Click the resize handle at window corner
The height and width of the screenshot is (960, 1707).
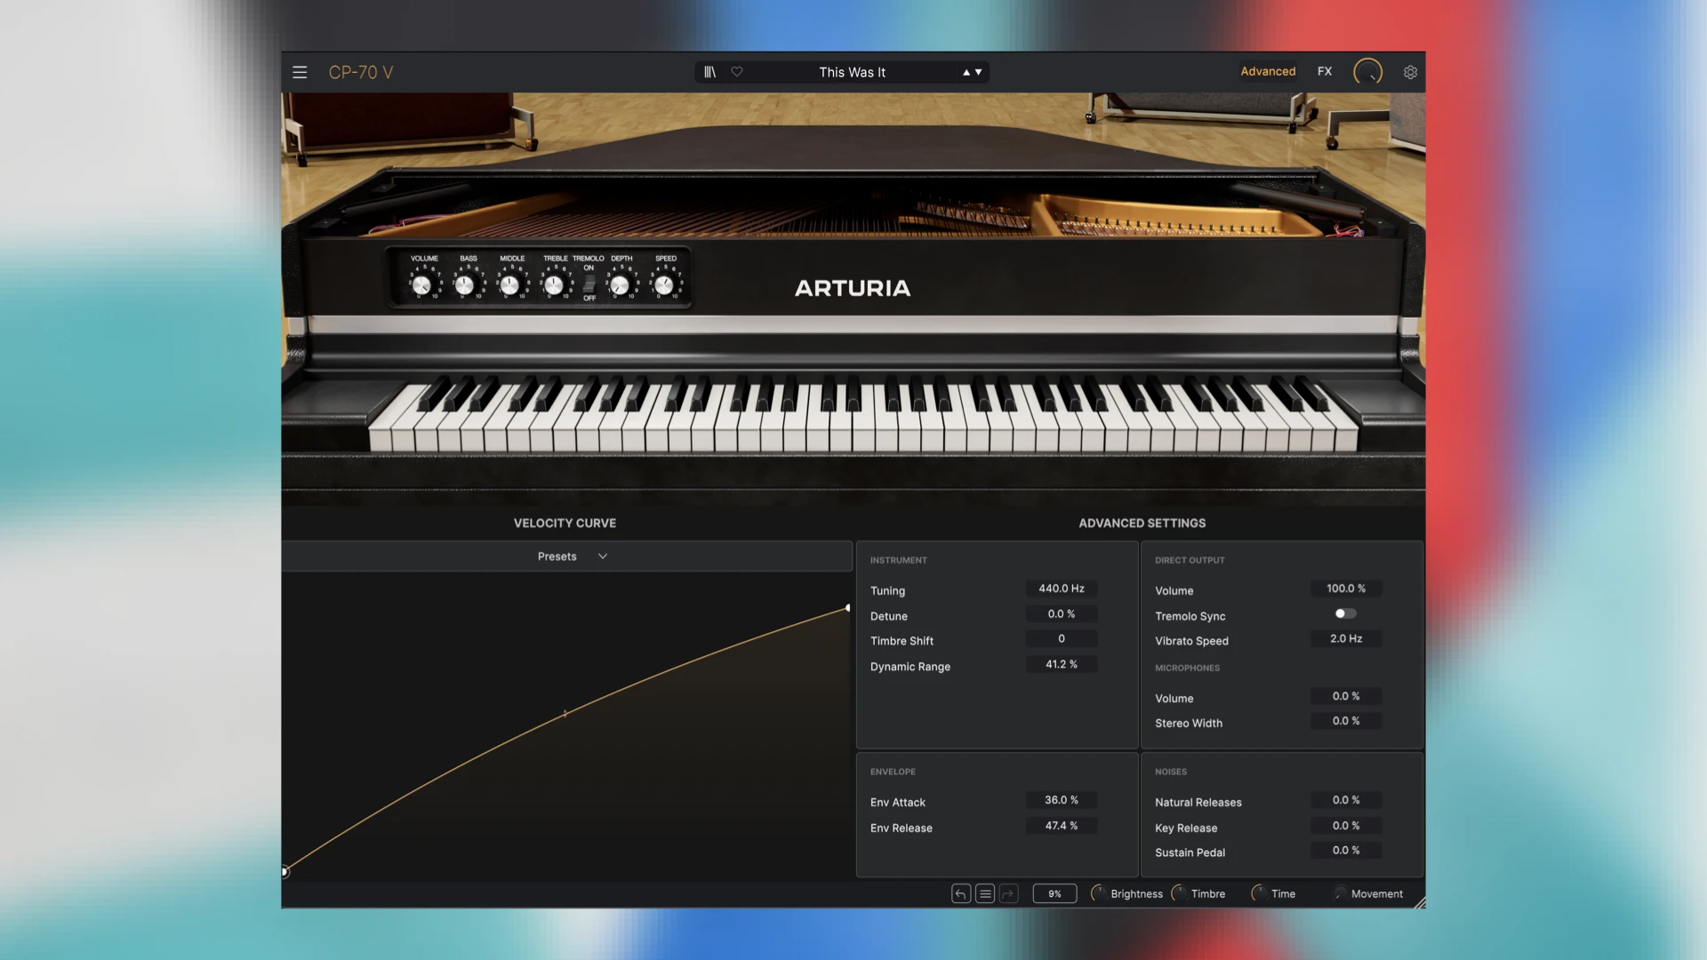tap(1420, 902)
